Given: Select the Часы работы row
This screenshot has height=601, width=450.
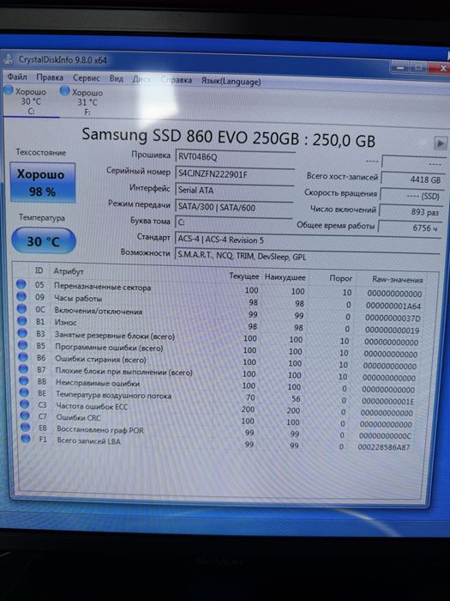Looking at the screenshot, I should tap(220, 301).
